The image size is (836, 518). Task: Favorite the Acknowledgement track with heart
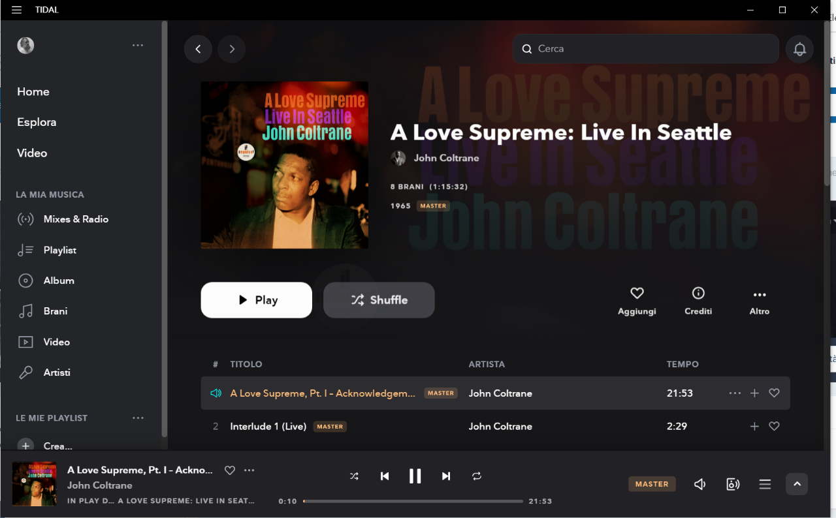(x=774, y=393)
